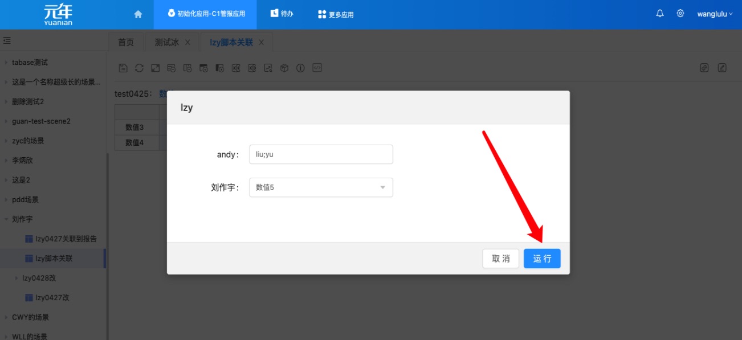The width and height of the screenshot is (742, 340).
Task: Click the 取消 button in the dialog
Action: (500, 259)
